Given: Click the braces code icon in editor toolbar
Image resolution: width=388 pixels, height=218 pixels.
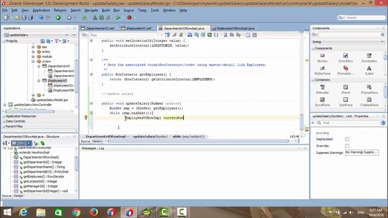Looking at the screenshot, I should pyautogui.click(x=216, y=35).
